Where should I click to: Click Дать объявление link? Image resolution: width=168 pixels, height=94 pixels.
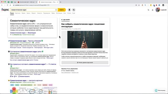pyautogui.click(x=66, y=73)
